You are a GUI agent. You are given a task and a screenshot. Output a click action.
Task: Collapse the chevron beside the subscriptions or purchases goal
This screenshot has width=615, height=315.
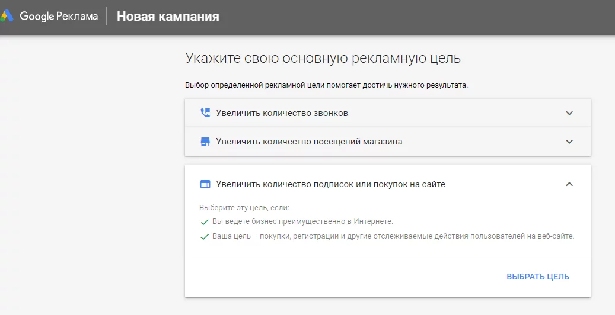pos(569,184)
